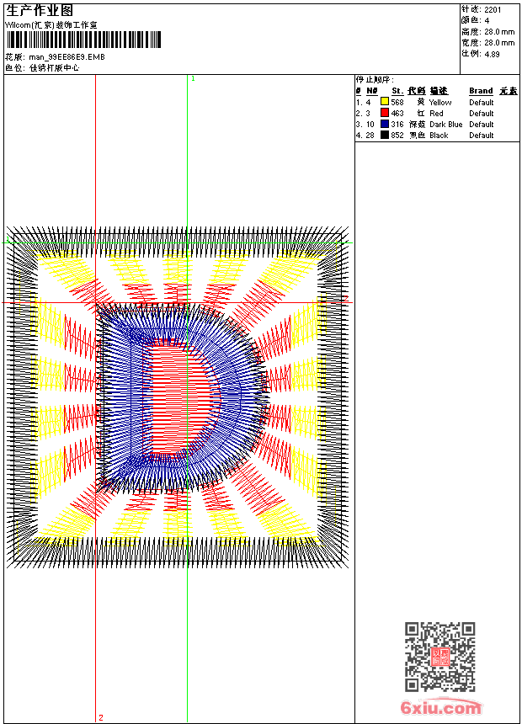The height and width of the screenshot is (724, 522).
Task: Click the stitch count '2201' text
Action: point(493,10)
